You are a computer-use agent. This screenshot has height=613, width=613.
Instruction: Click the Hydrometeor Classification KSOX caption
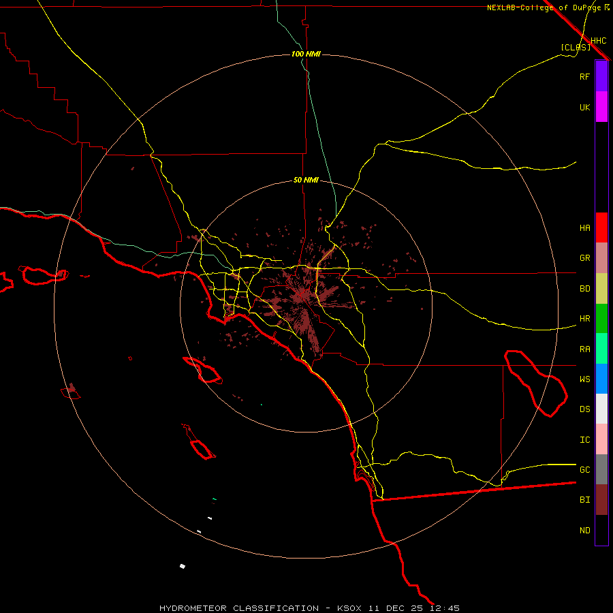(x=309, y=608)
